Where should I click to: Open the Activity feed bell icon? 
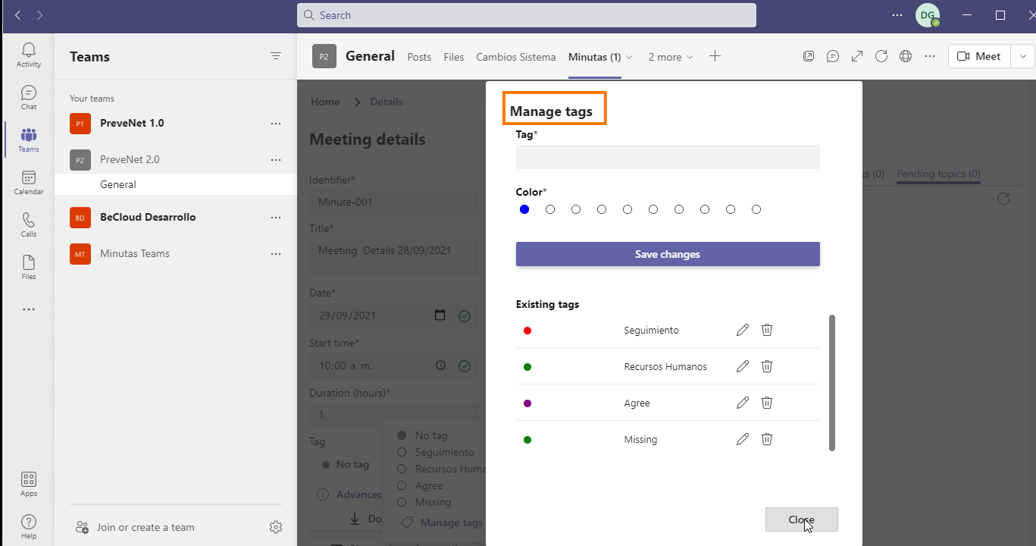click(29, 50)
